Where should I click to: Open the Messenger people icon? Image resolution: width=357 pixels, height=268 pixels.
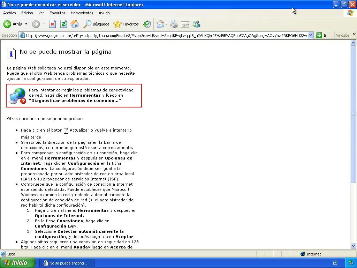click(x=196, y=24)
